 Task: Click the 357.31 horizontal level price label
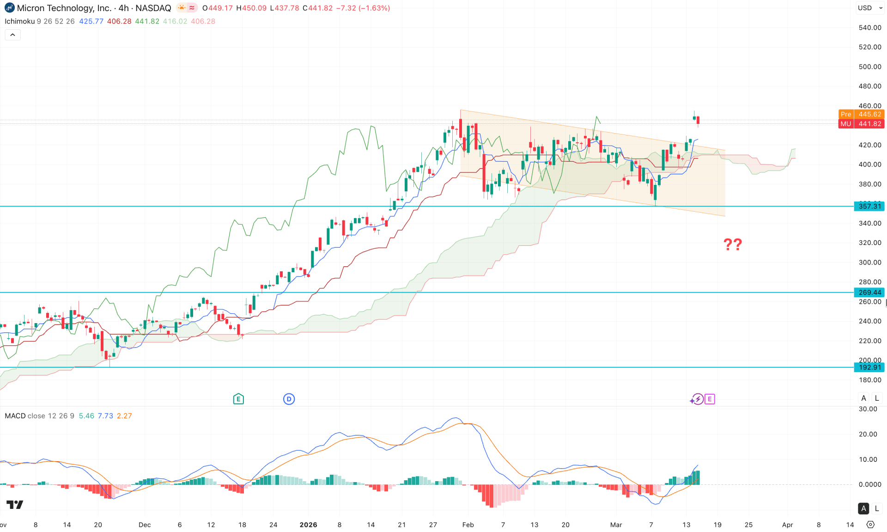point(869,207)
